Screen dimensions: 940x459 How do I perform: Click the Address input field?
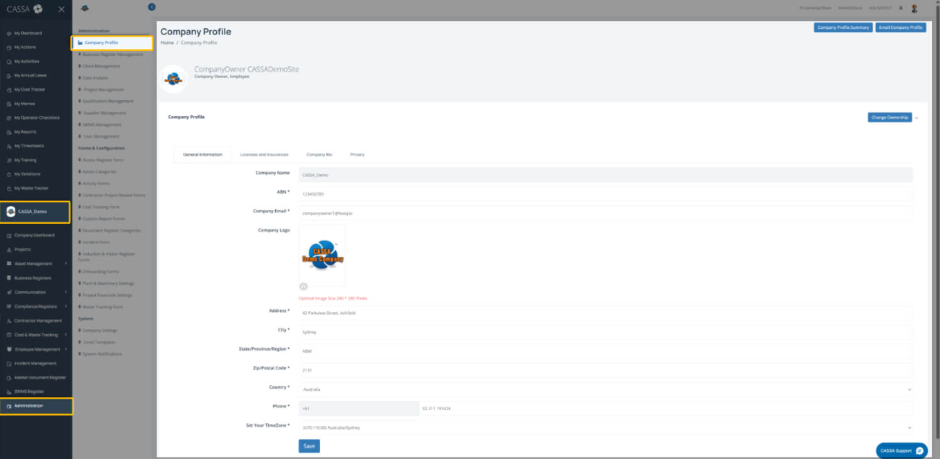pos(605,313)
